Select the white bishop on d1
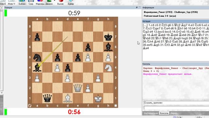Screen dimensions: 209x118 [68, 98]
